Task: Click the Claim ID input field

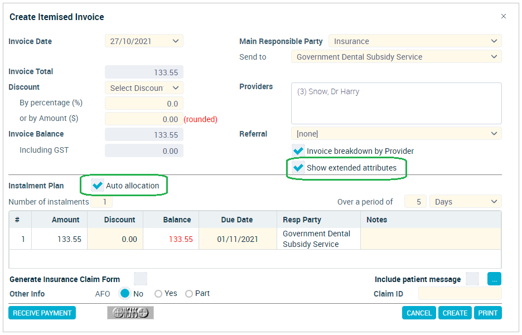Action: click(x=460, y=293)
